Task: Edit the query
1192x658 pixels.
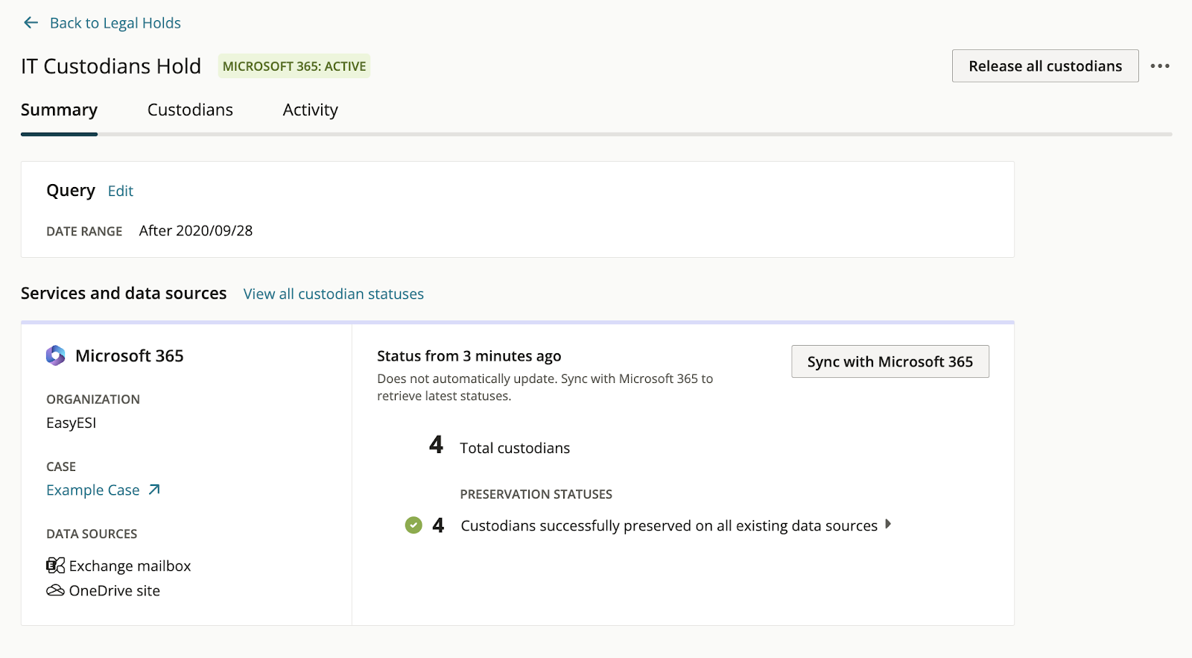Action: coord(121,192)
